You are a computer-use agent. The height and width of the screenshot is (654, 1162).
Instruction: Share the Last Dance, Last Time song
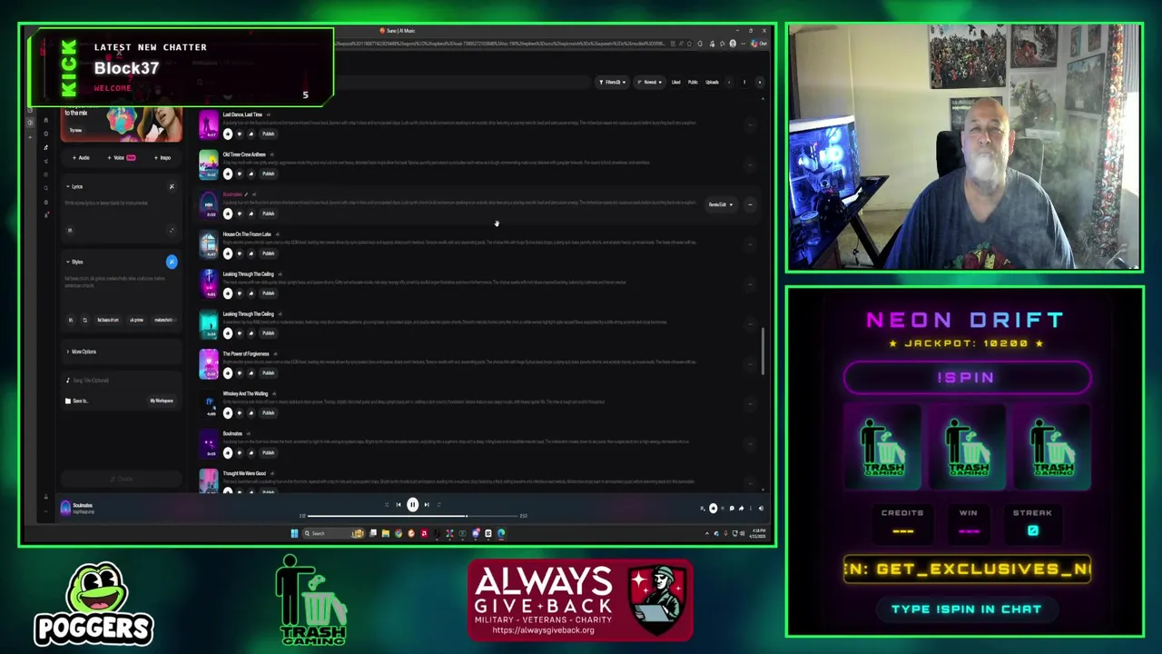tap(251, 134)
